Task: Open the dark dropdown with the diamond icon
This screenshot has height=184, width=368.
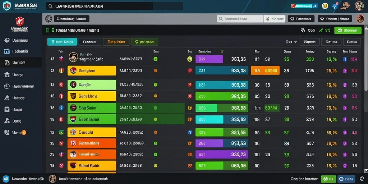Action: (x=335, y=19)
